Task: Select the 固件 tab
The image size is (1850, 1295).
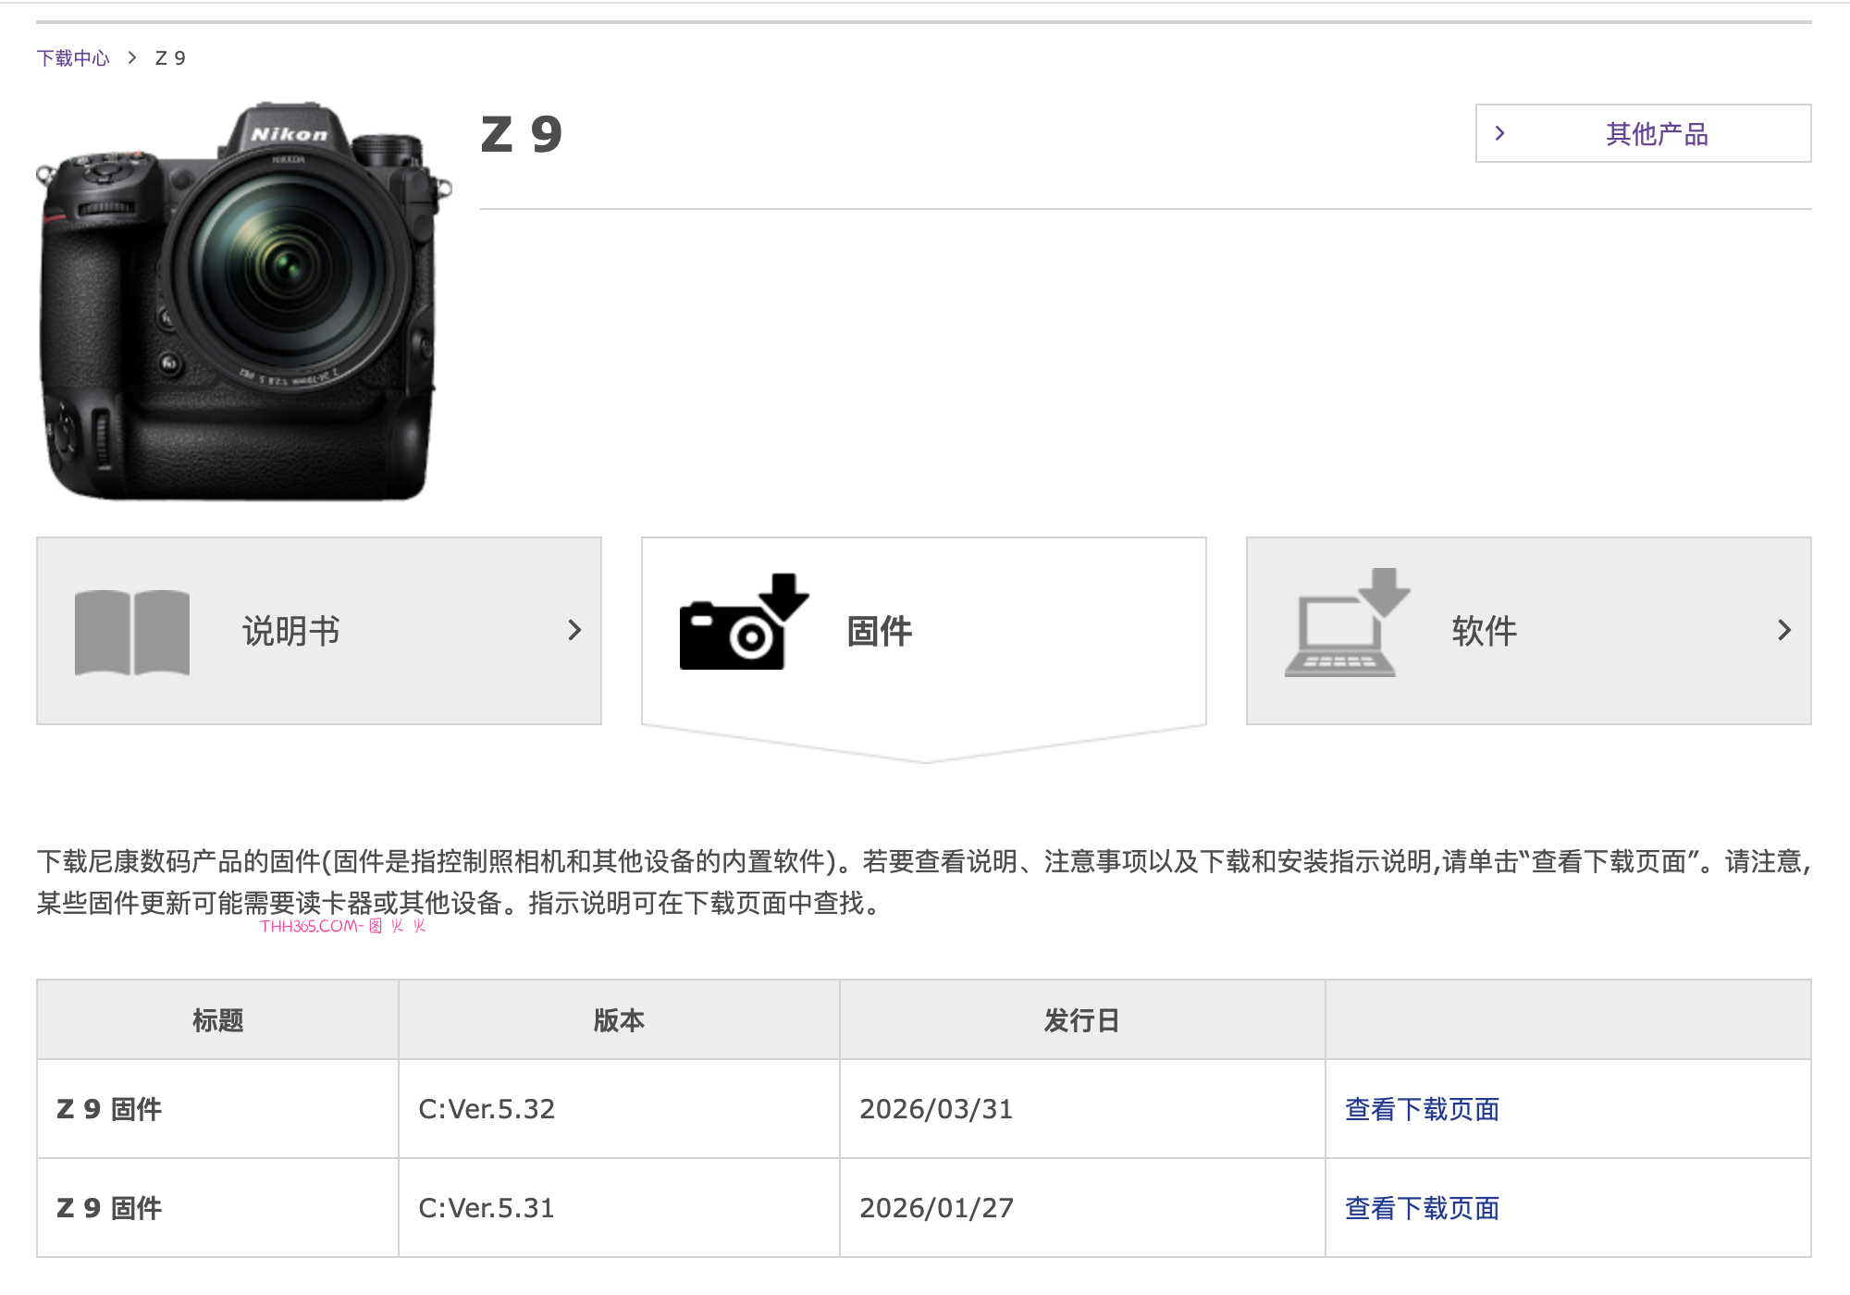Action: [x=924, y=631]
